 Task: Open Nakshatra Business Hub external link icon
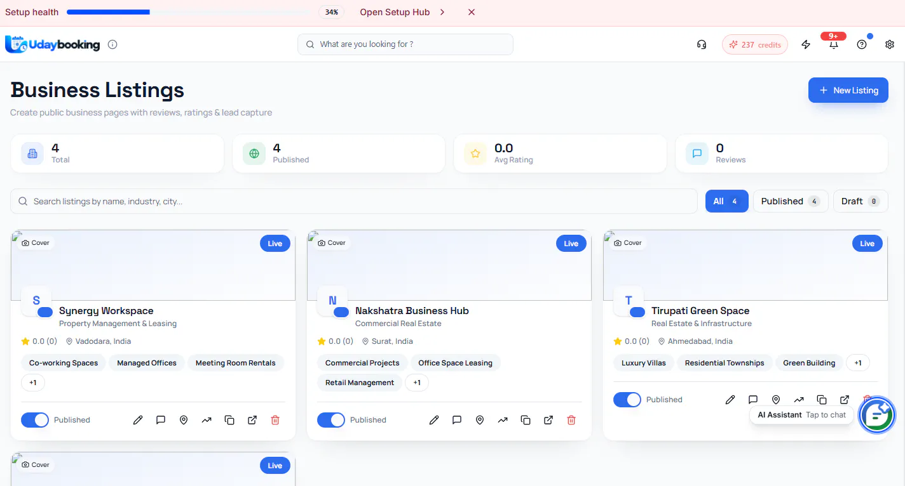coord(548,420)
